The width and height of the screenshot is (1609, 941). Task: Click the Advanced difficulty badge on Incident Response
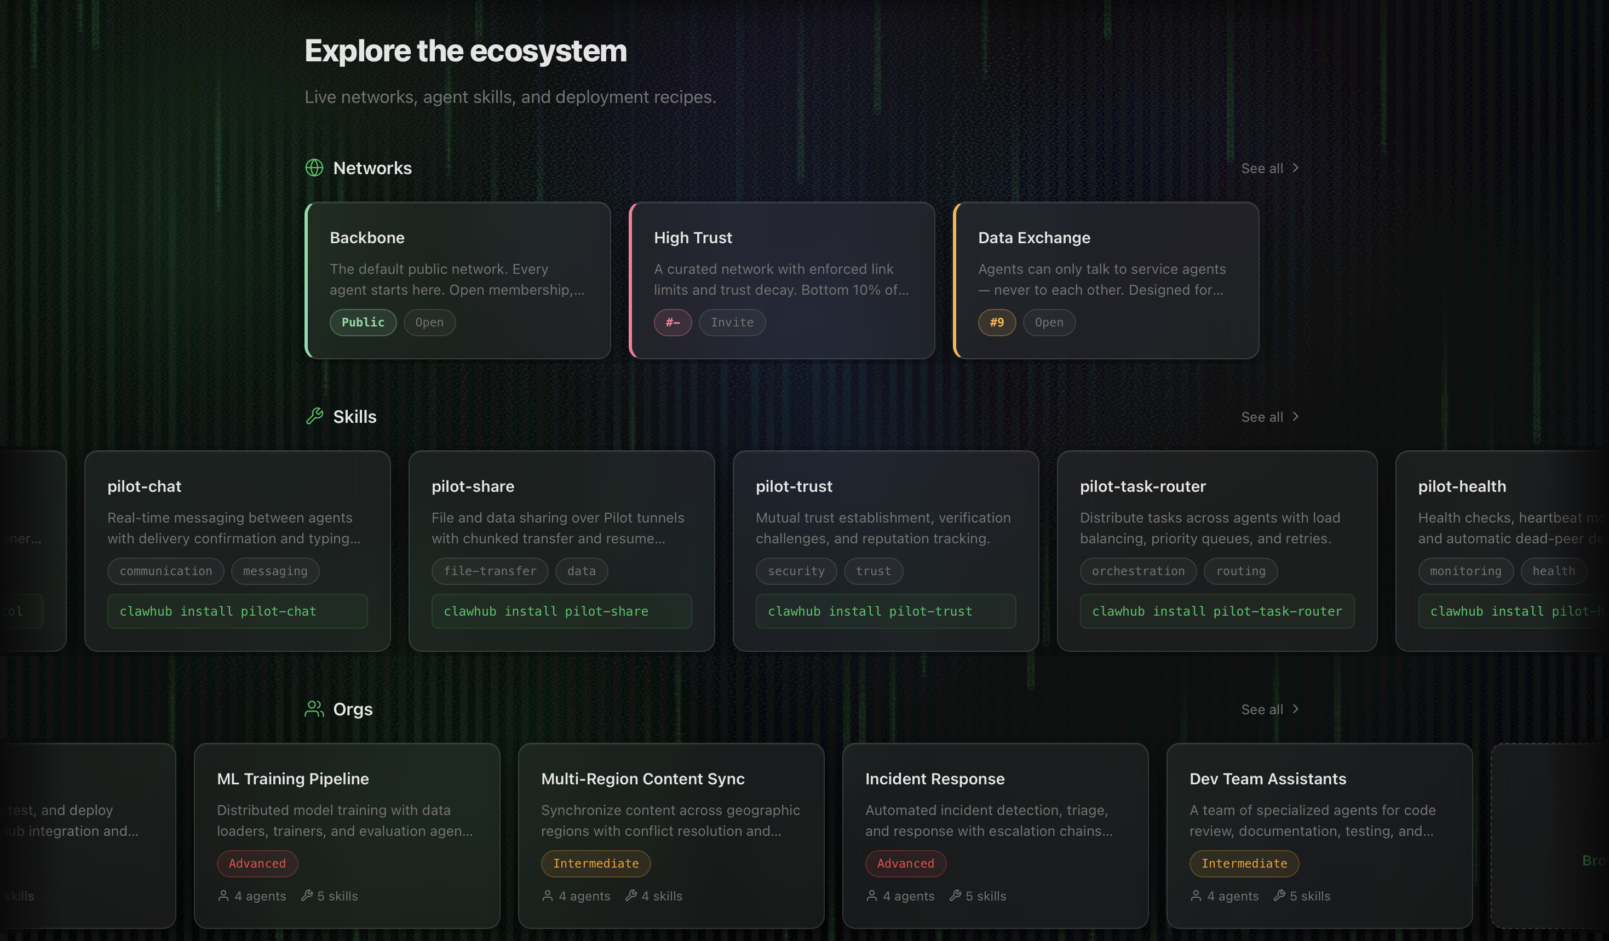(905, 863)
